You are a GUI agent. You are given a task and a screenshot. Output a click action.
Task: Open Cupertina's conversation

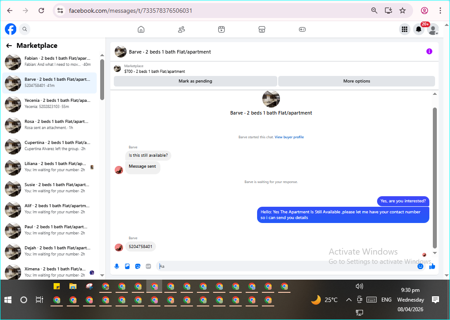point(49,146)
